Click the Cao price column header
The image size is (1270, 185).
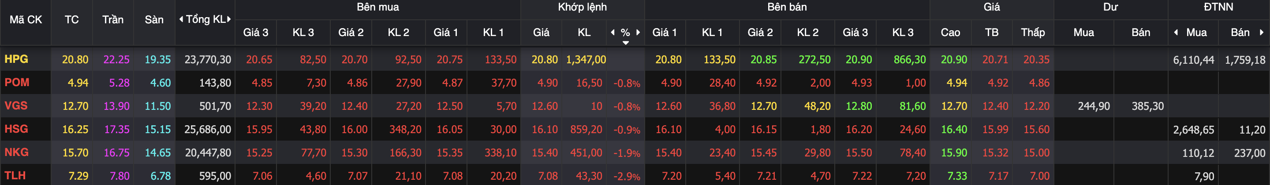coord(950,33)
